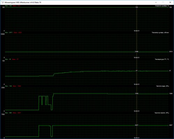The width and height of the screenshot is (174, 139).
Task: Click the memory clock Min/Max readout
Action: click(13, 113)
